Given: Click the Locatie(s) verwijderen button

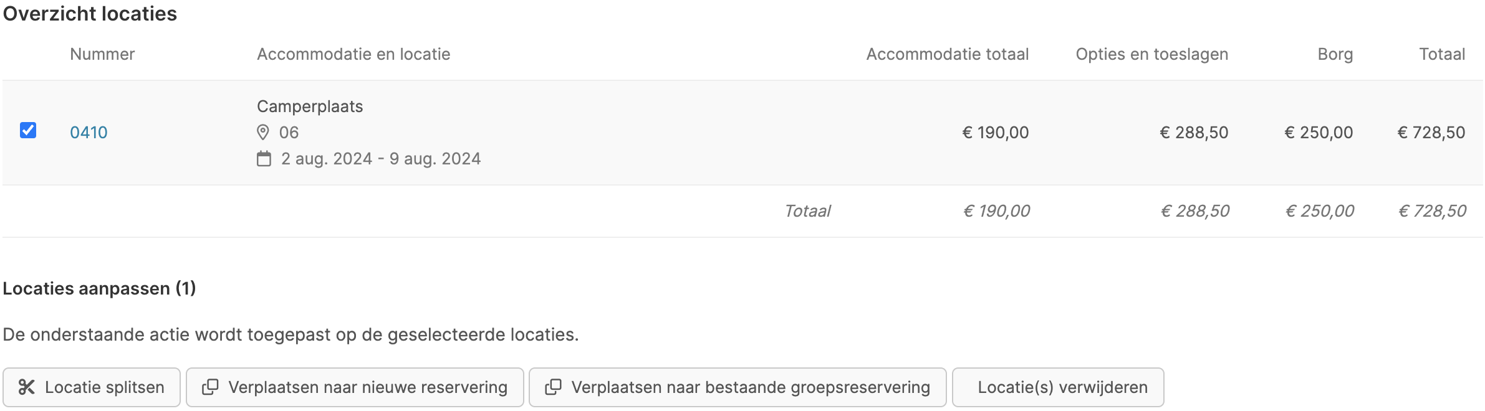Looking at the screenshot, I should point(1058,387).
